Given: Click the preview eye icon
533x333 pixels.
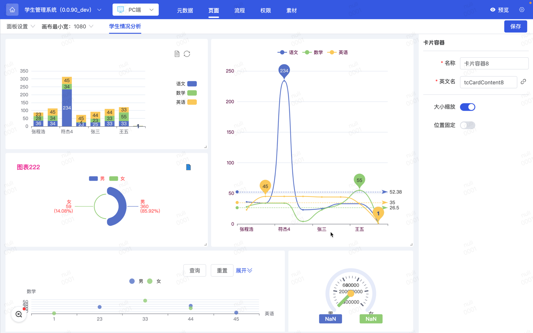Looking at the screenshot, I should [493, 10].
